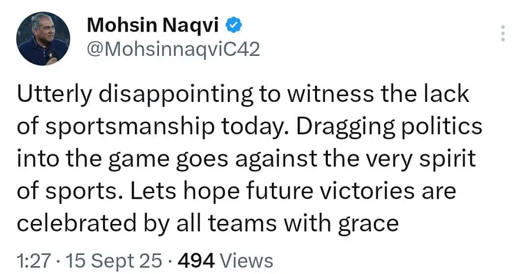Click the 15 Sept 25 date

113,260
